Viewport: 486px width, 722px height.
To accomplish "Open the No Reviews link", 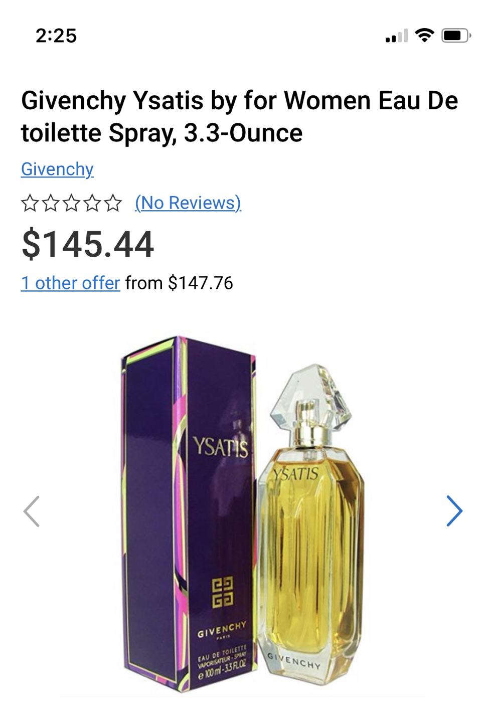I will [x=188, y=203].
